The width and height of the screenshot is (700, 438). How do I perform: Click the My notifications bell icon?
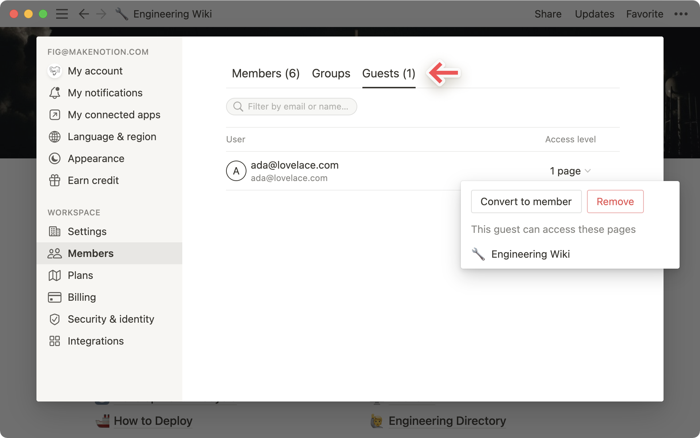click(55, 93)
